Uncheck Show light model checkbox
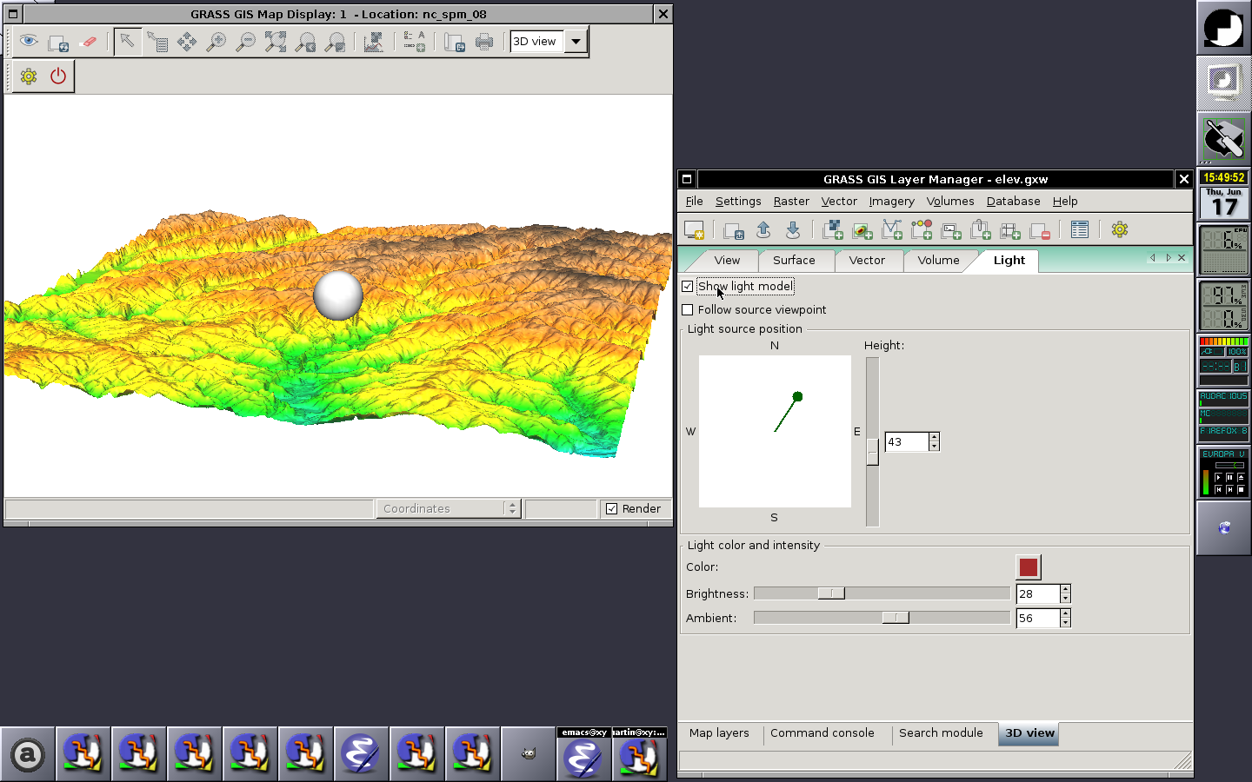The image size is (1252, 782). point(688,286)
